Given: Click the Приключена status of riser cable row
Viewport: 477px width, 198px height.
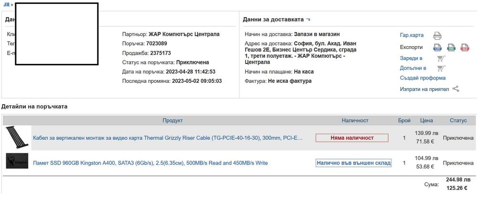Looking at the screenshot, I should click(x=458, y=138).
